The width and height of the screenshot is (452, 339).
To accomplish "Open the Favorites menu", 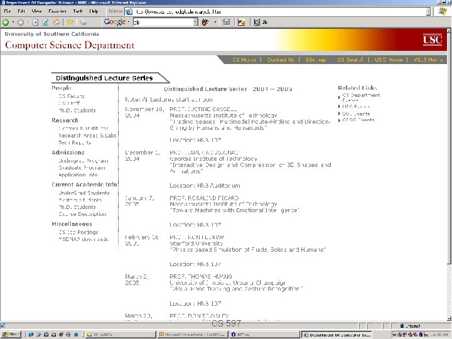I will click(57, 11).
